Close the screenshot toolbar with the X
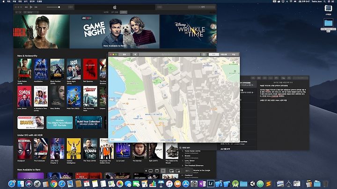Image resolution: width=337 pixels, height=189 pixels. 146,171
